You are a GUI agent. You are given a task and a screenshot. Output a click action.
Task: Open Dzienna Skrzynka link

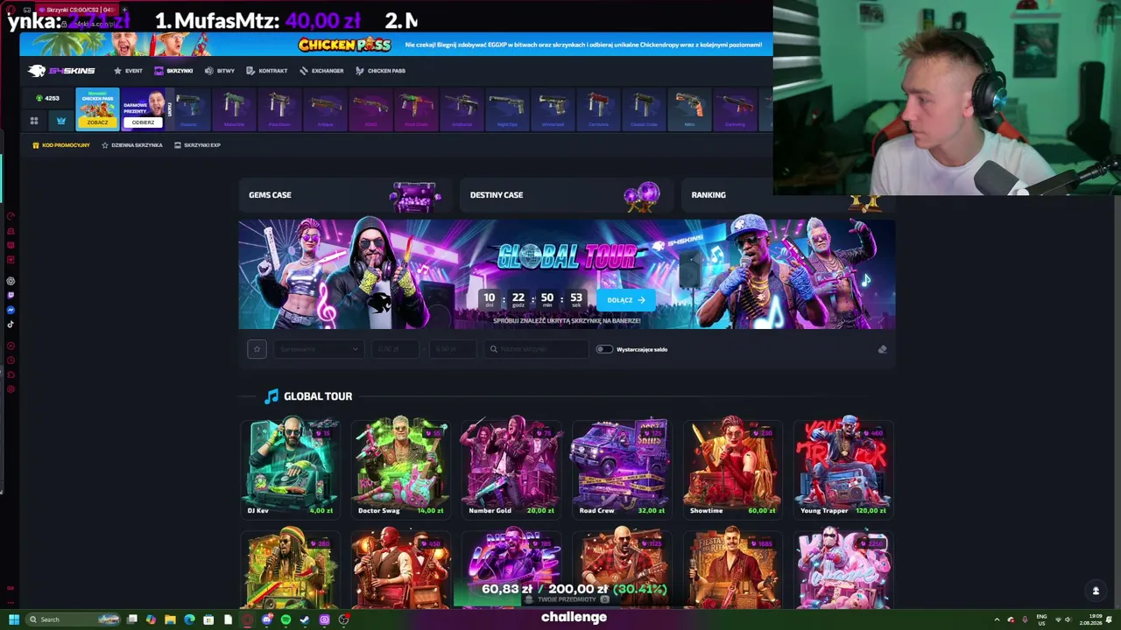pyautogui.click(x=132, y=145)
